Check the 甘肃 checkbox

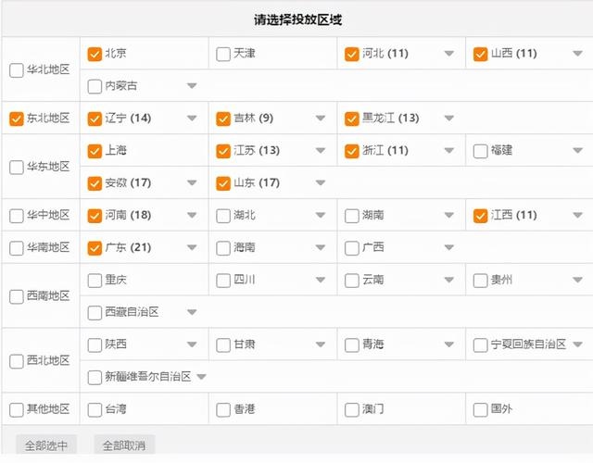click(x=223, y=345)
